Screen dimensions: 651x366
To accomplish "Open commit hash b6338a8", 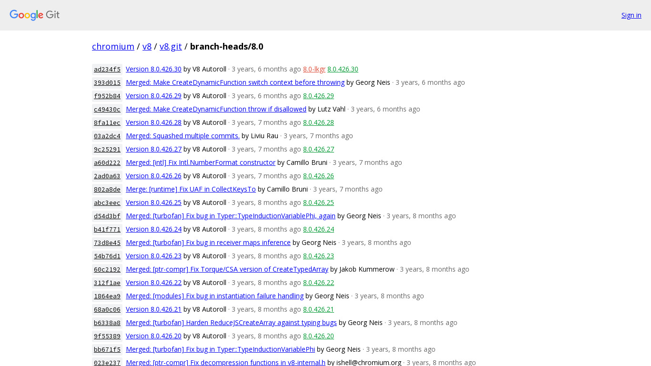I will point(107,323).
